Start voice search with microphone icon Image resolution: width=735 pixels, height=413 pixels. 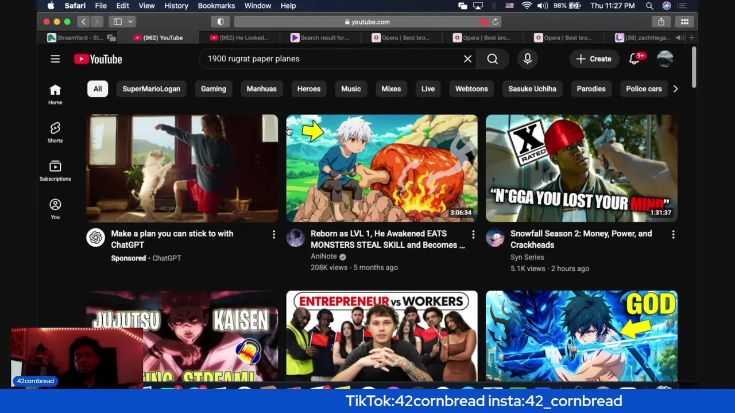tap(528, 59)
